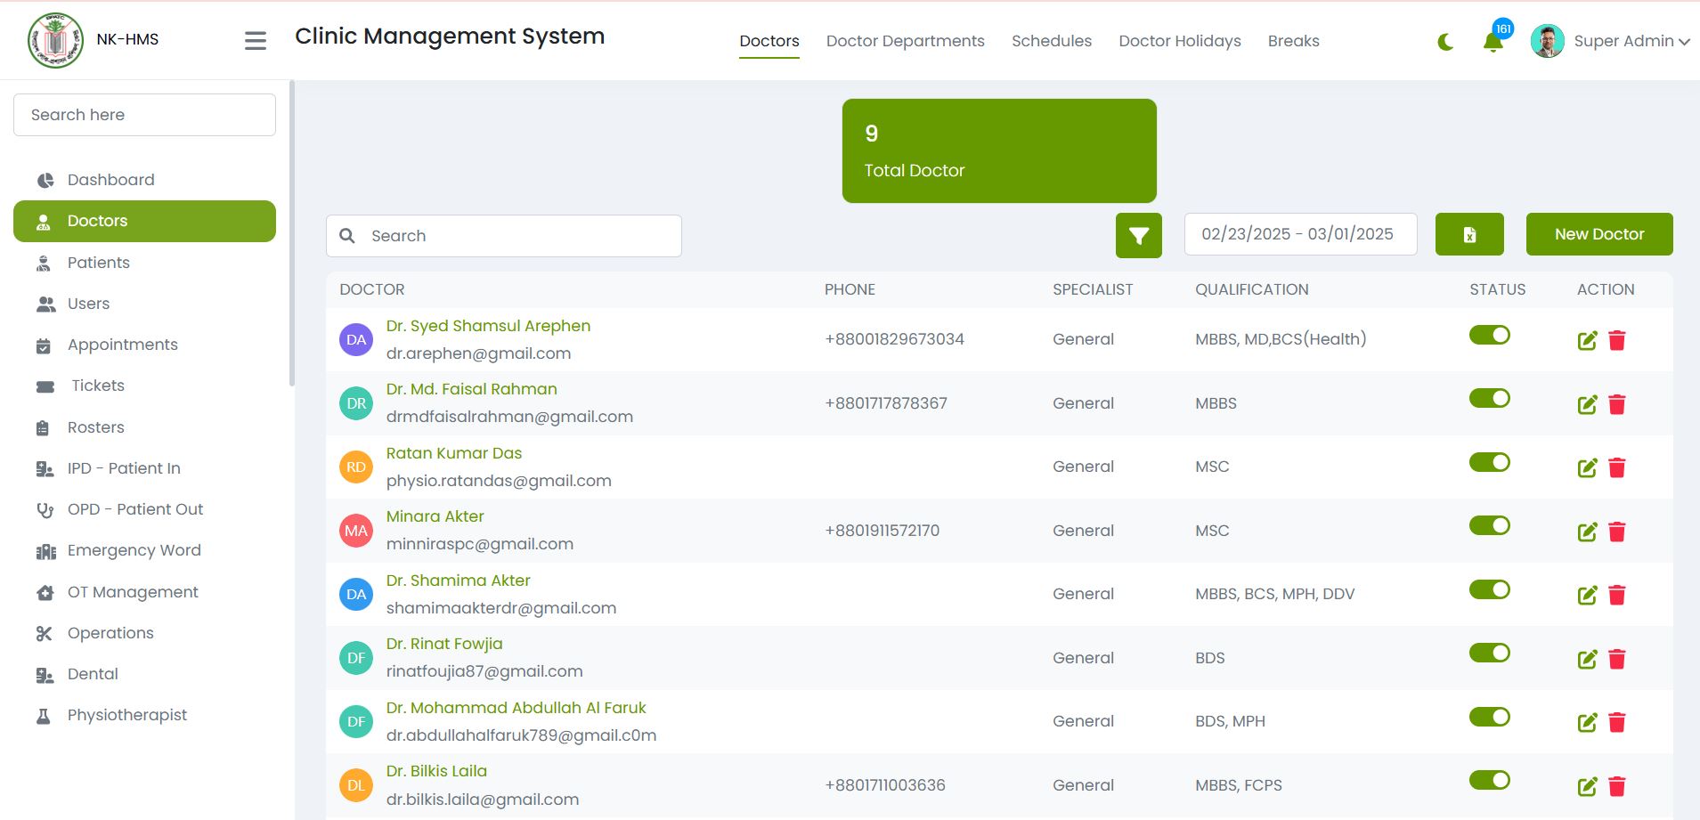Go to Appointments in the sidebar
The image size is (1700, 820).
pyautogui.click(x=144, y=345)
